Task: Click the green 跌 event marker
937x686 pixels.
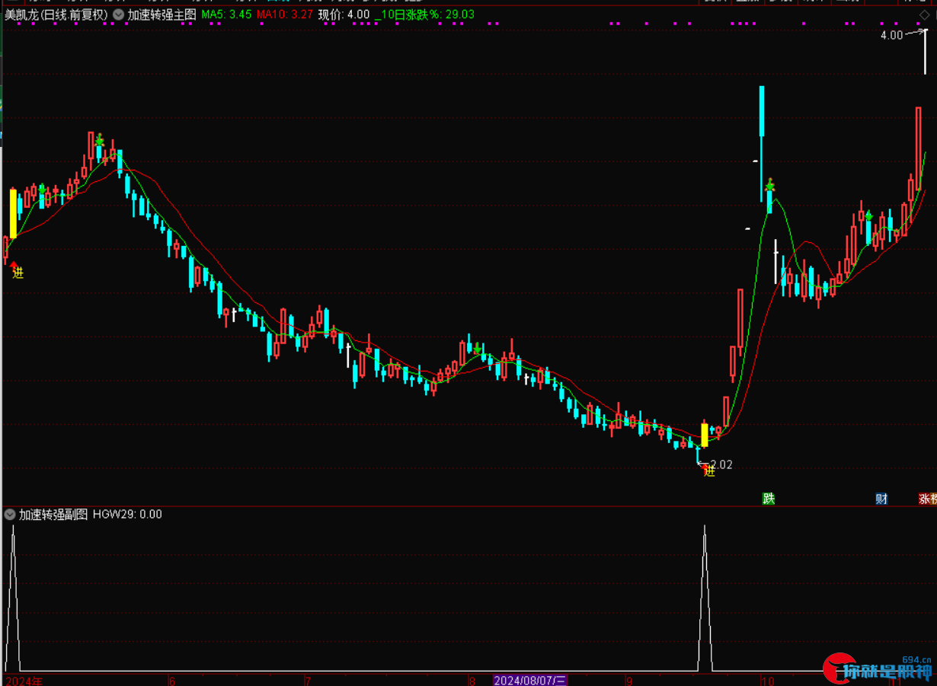Action: 769,499
